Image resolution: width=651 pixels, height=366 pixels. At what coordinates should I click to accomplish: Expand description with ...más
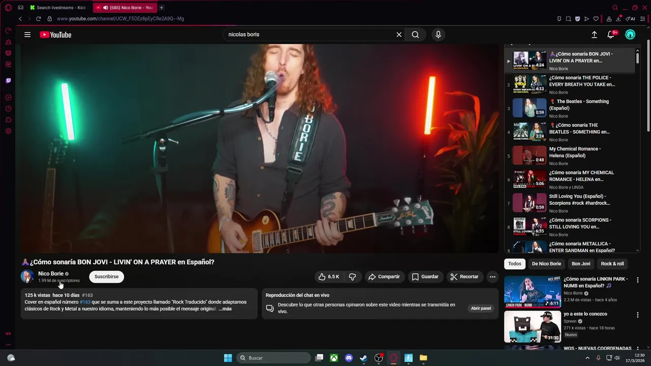point(225,309)
